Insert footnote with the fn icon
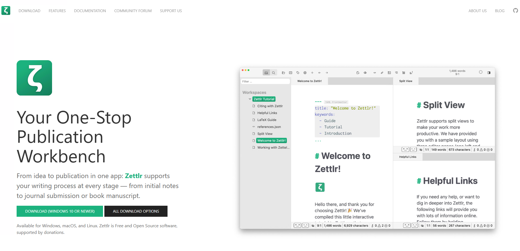Image resolution: width=520 pixels, height=251 pixels. [411, 73]
